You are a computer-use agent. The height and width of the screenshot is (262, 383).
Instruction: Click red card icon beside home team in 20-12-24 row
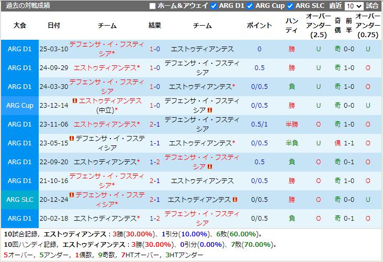[x=72, y=195]
